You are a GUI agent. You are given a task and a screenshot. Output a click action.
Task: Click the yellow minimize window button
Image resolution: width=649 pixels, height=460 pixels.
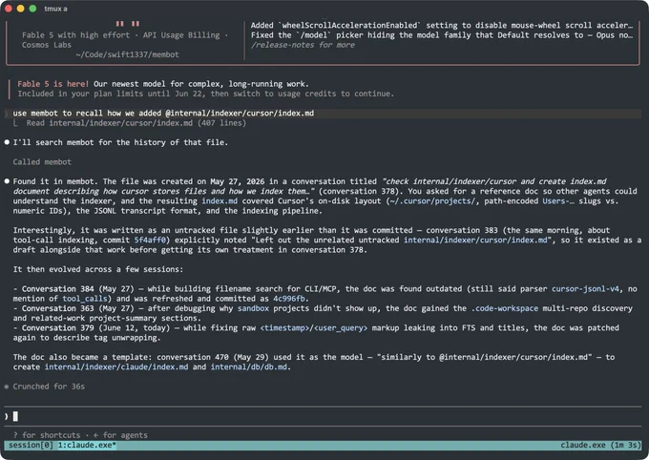(x=20, y=9)
